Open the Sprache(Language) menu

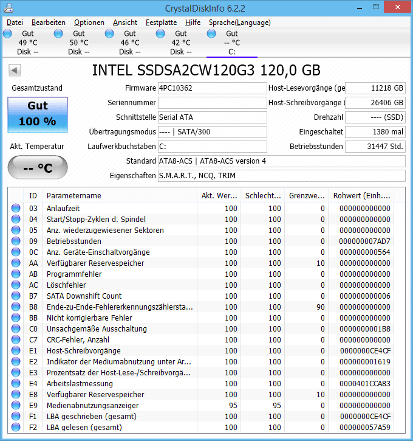[x=240, y=23]
